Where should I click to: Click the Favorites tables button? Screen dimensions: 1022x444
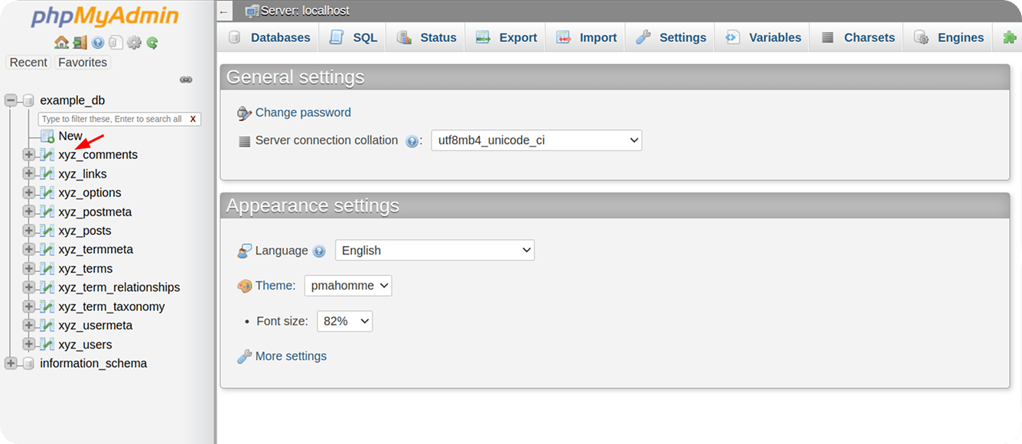(x=83, y=63)
